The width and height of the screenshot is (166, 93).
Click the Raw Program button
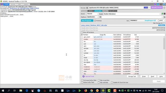[x=87, y=21]
